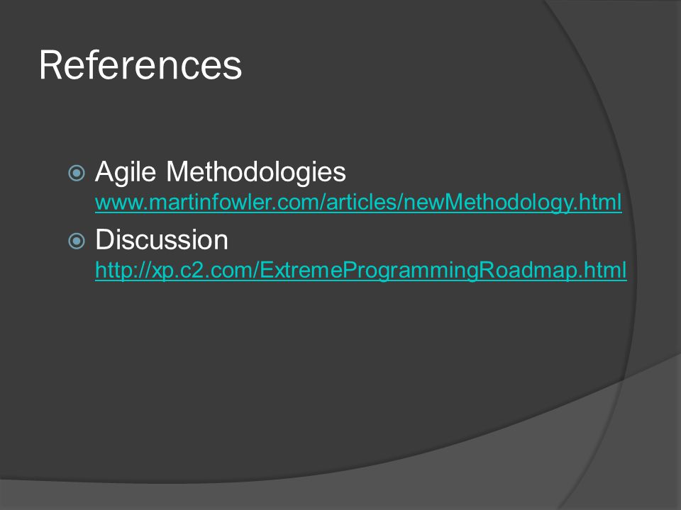681x510 pixels.
Task: Click the .html ending of the martinfowler link
Action: (x=597, y=203)
